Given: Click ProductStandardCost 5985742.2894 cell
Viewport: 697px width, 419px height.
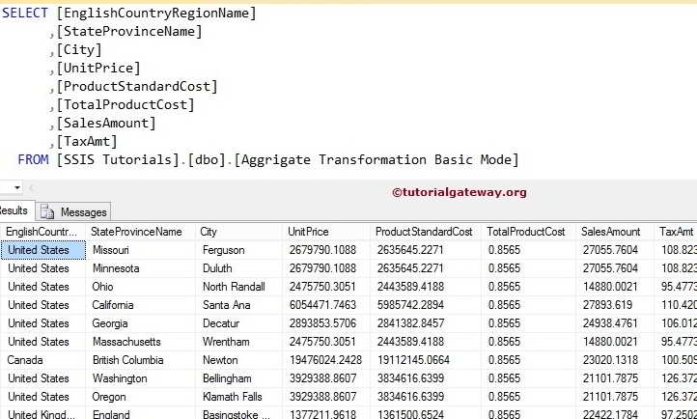Looking at the screenshot, I should (425, 305).
